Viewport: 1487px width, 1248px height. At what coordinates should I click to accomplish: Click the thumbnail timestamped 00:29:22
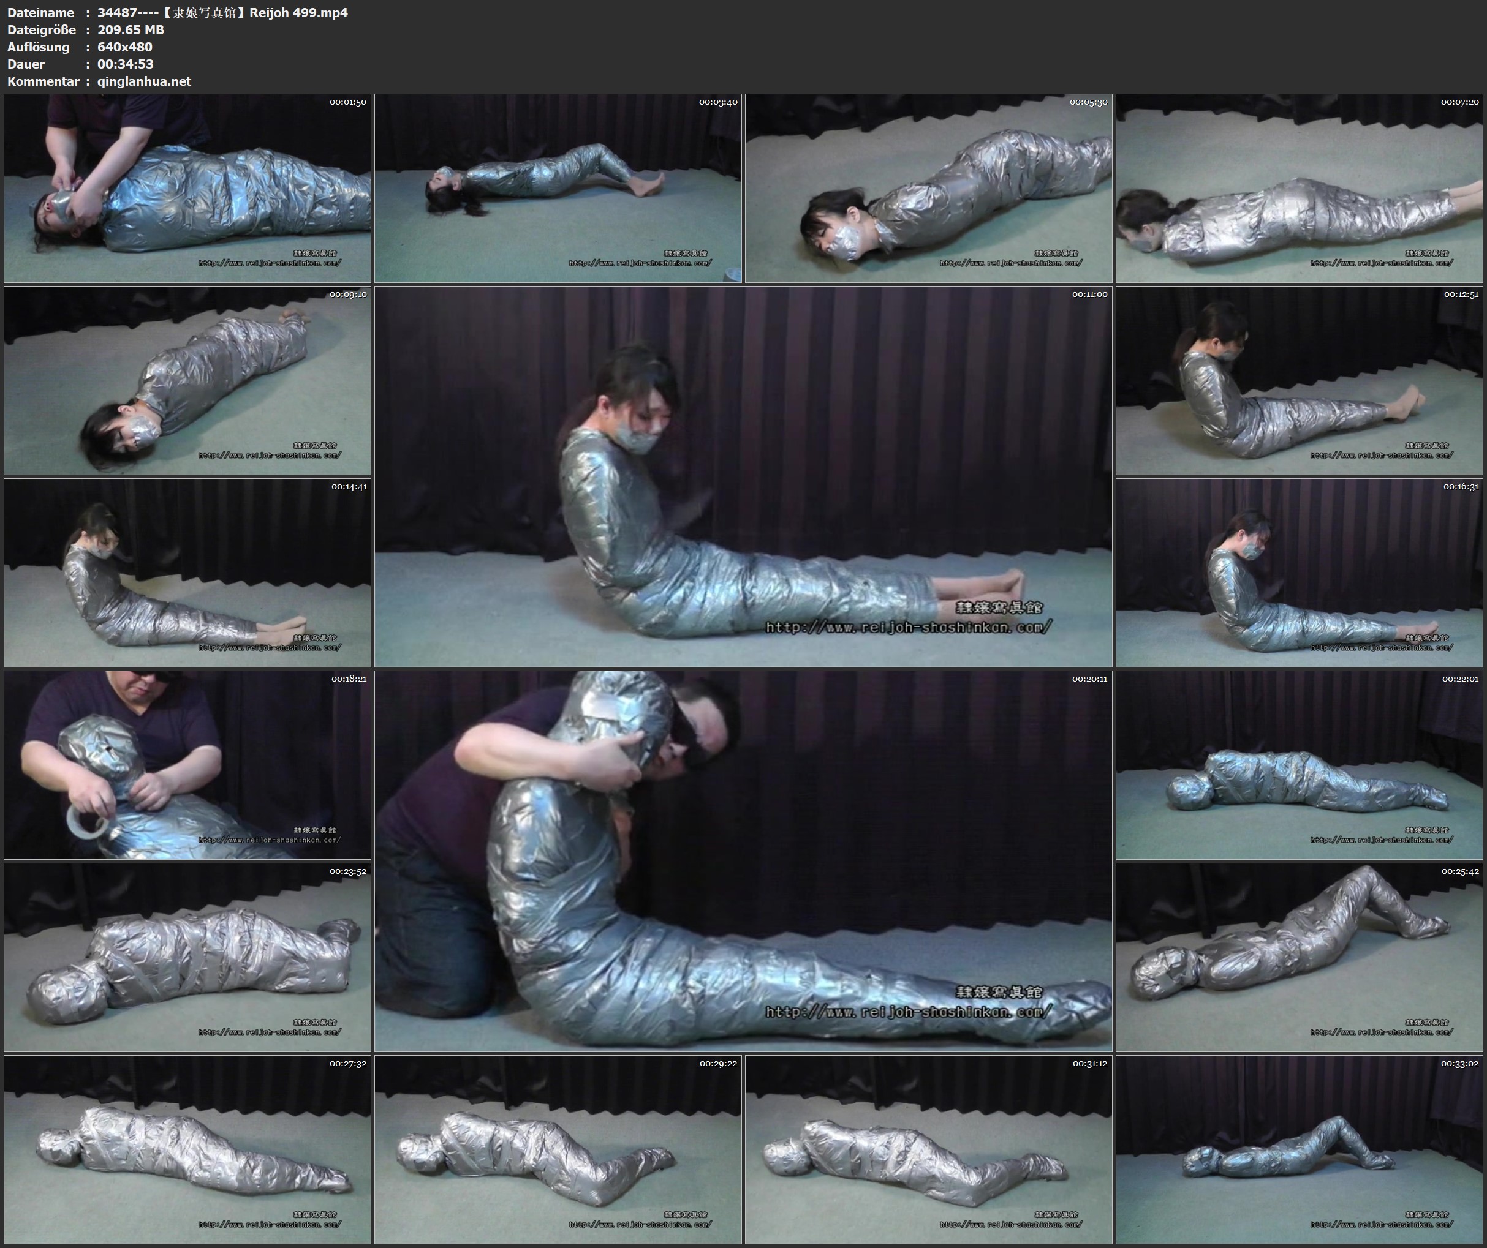tap(558, 1149)
